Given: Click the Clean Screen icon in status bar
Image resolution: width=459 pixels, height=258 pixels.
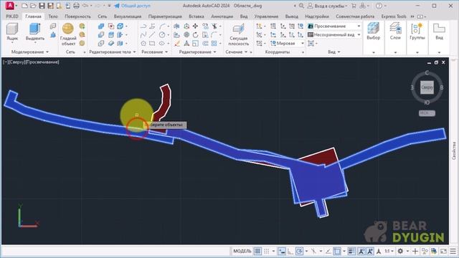Looking at the screenshot, I should tap(443, 251).
